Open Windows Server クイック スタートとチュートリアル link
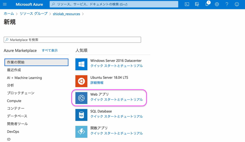The height and width of the screenshot is (142, 245). [x=117, y=66]
